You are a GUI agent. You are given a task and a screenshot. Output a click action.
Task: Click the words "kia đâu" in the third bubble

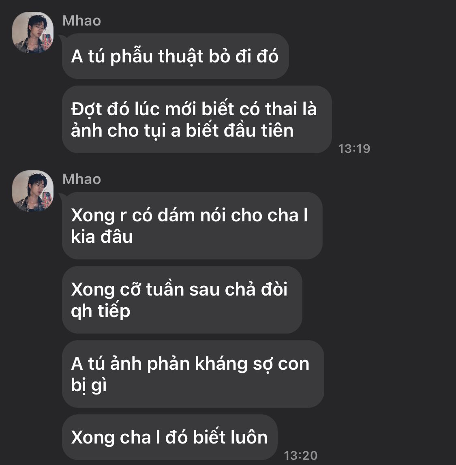(102, 237)
